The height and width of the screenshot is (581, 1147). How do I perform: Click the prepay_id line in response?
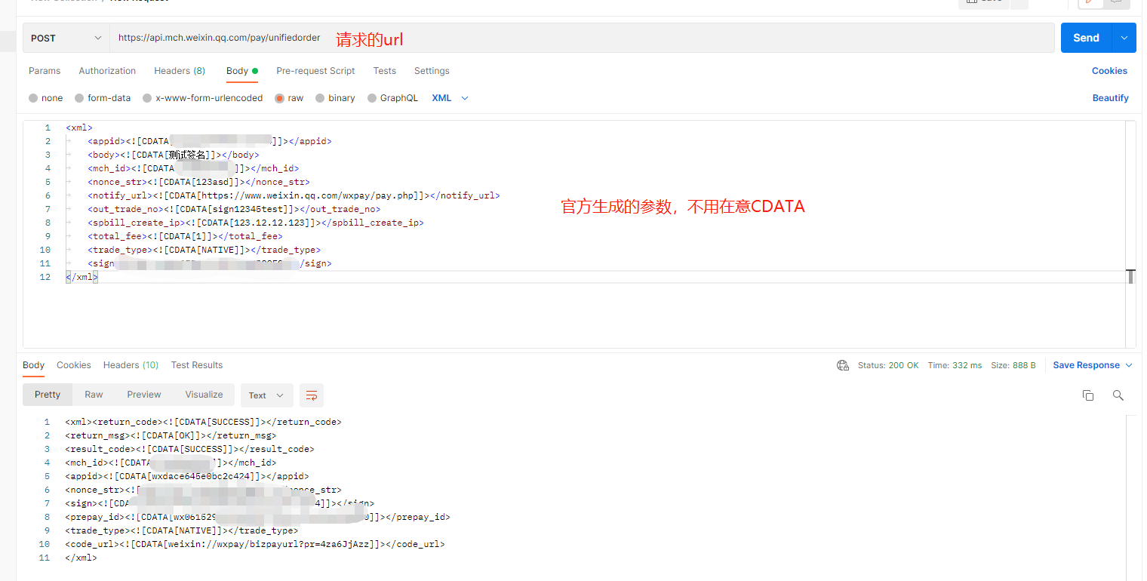click(258, 517)
